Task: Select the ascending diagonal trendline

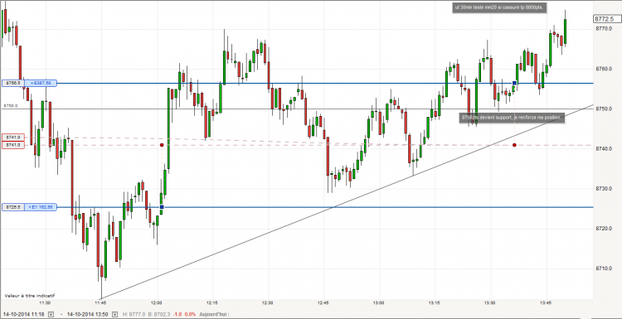Action: 347,201
